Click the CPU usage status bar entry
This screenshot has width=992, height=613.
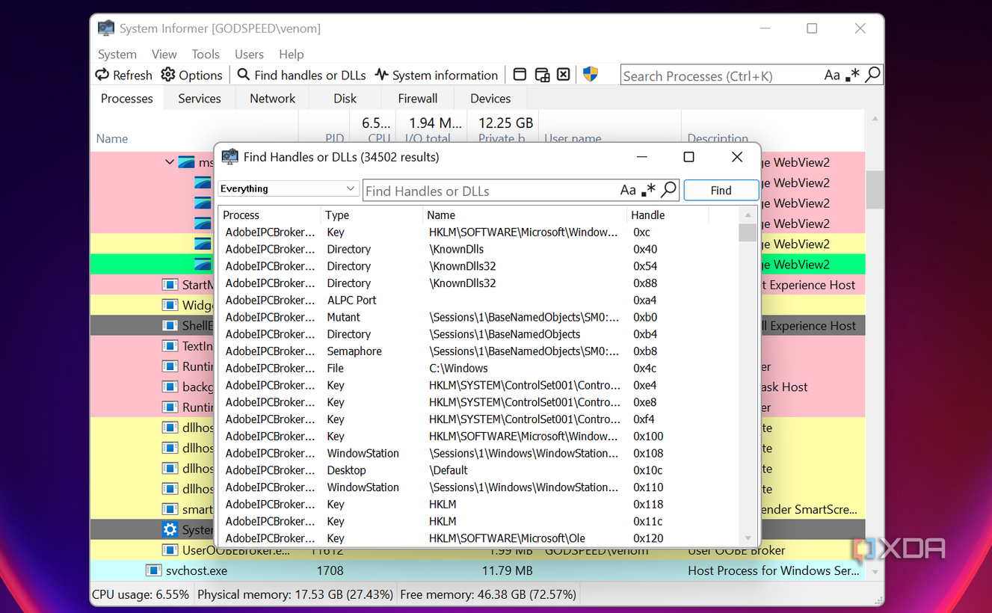pos(141,594)
